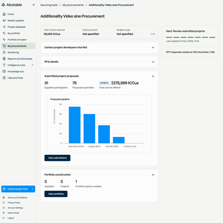223x223 pixels.
Task: Open Privacy Policy link
Action: click(14, 202)
